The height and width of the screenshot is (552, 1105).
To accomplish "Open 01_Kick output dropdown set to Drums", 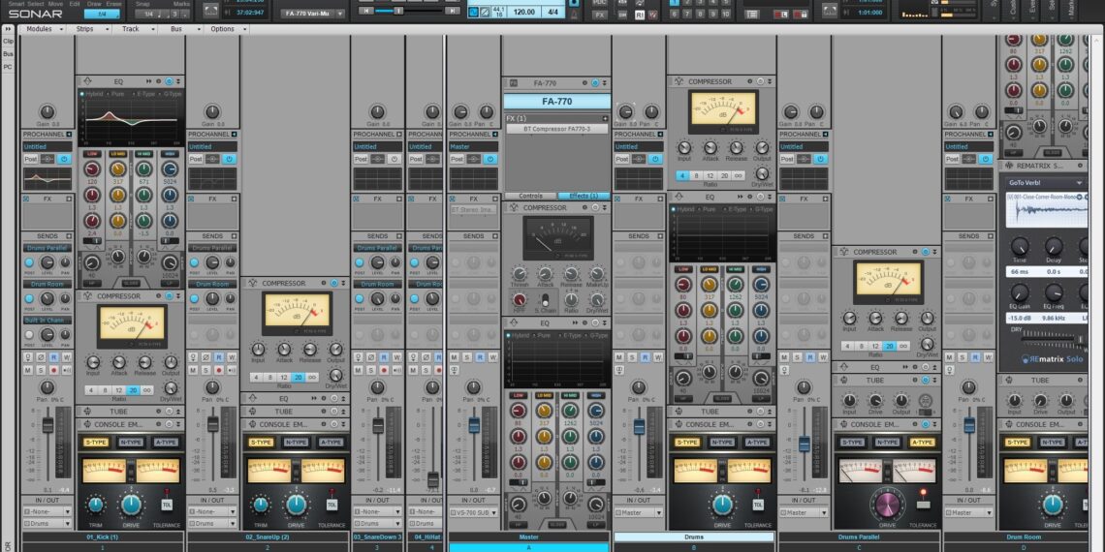I will (46, 524).
